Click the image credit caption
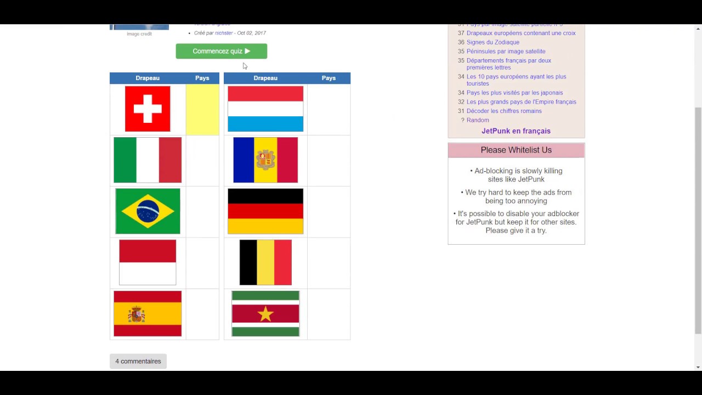This screenshot has height=395, width=702. click(139, 34)
